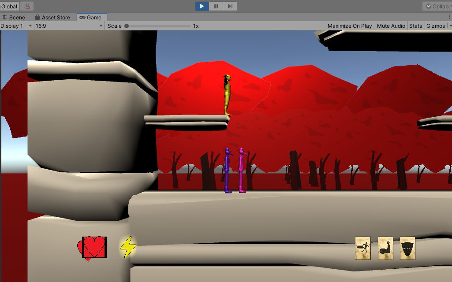The image size is (452, 282).
Task: Click the Play button in toolbar
Action: (202, 6)
